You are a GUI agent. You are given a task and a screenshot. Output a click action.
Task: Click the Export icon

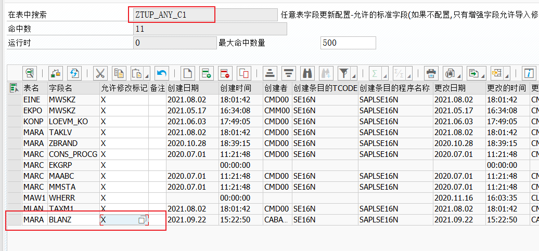[x=473, y=73]
